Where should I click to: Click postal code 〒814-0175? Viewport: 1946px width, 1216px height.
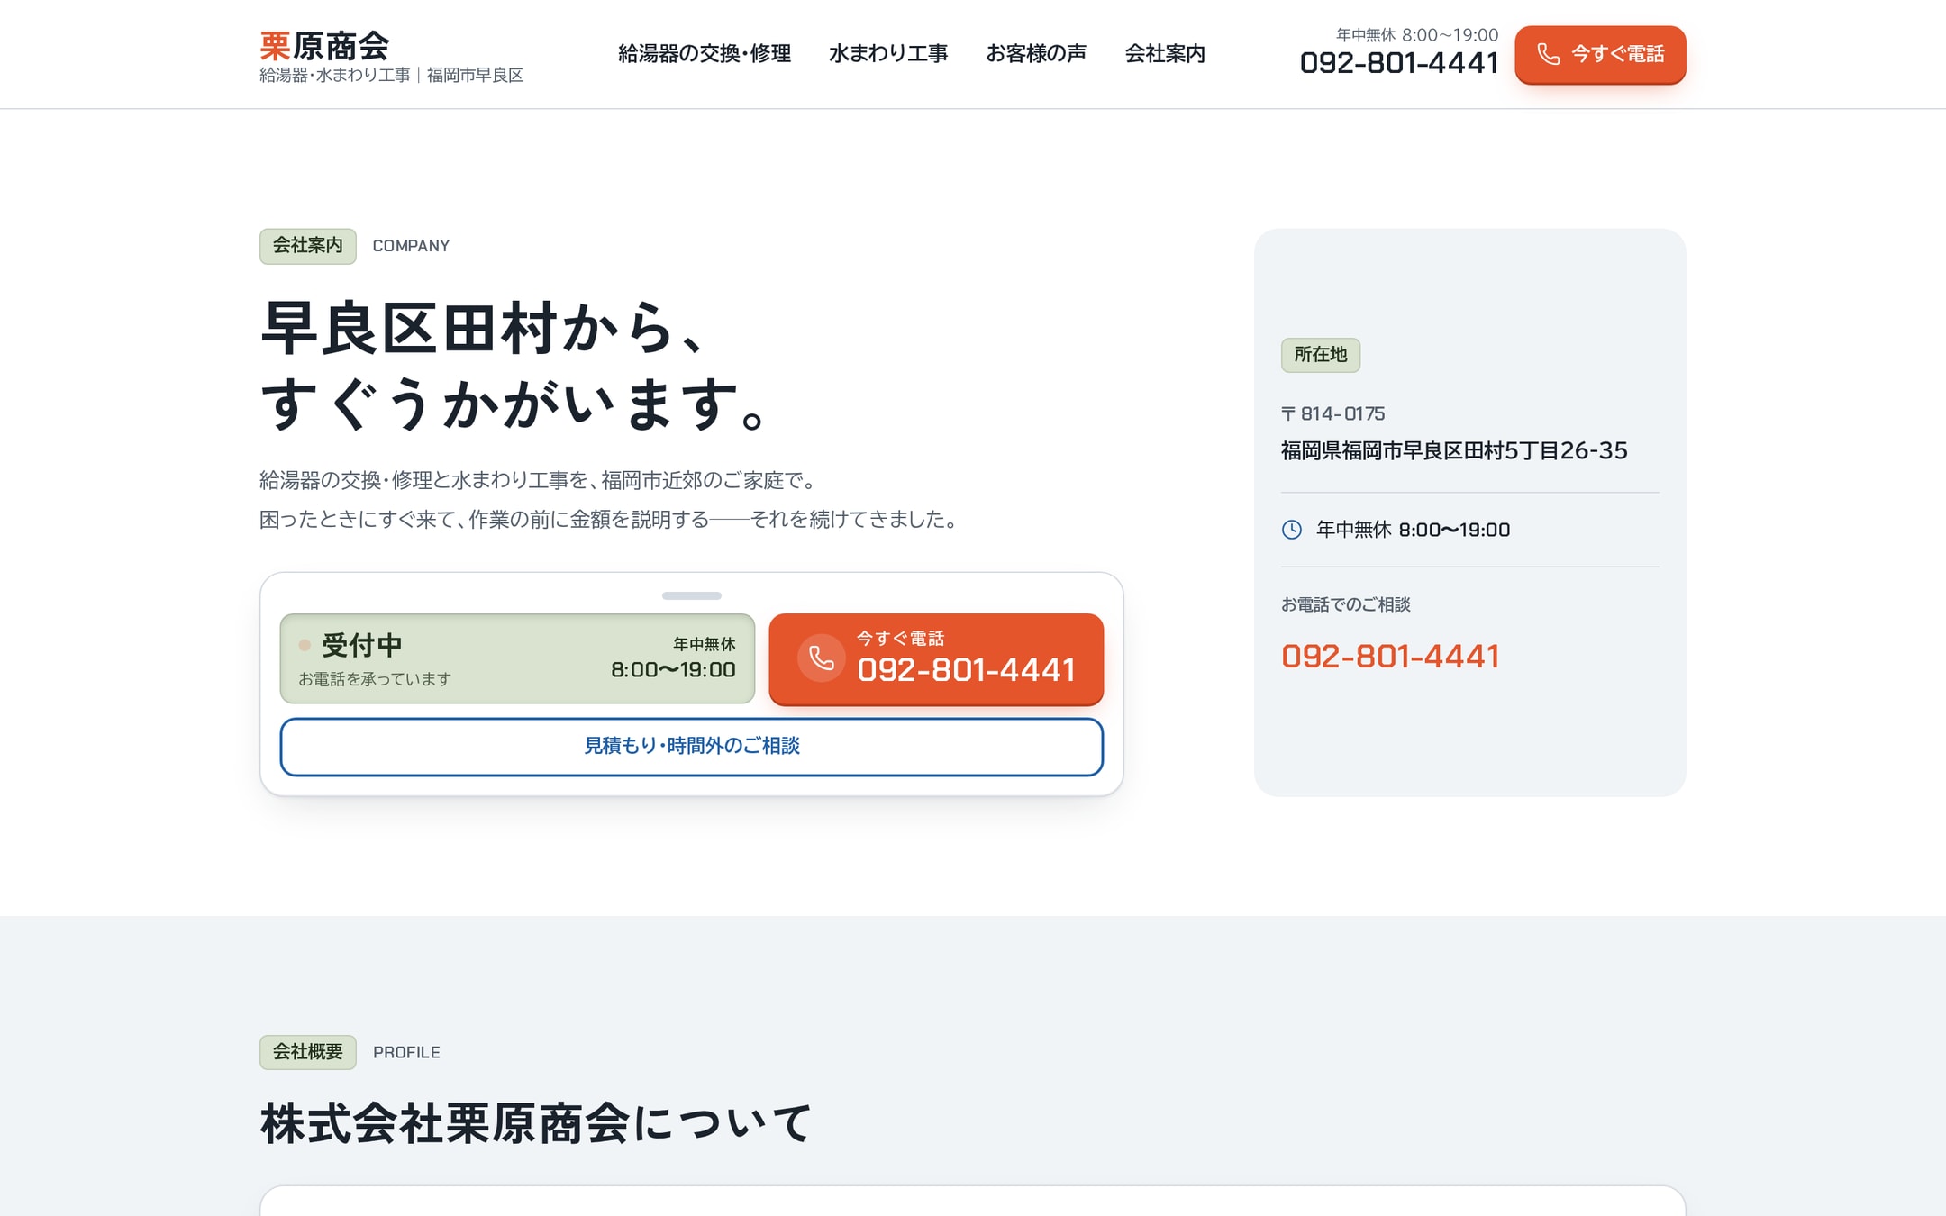coord(1333,413)
